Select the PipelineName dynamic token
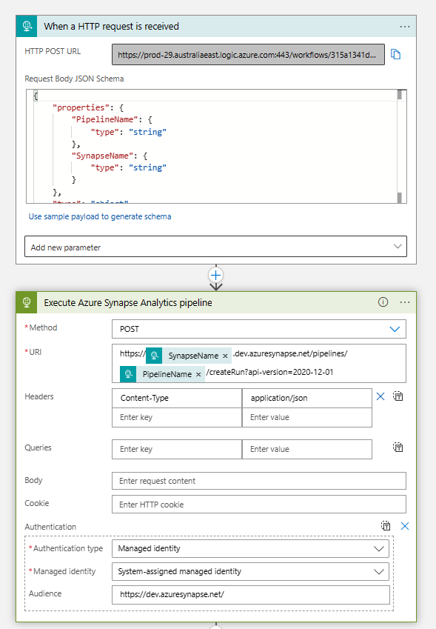Image resolution: width=436 pixels, height=629 pixels. tap(162, 374)
